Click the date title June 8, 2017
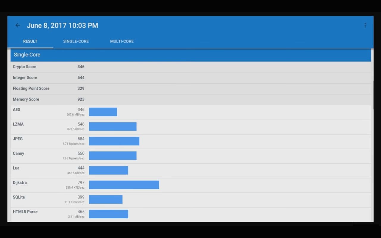381x238 pixels. point(62,26)
